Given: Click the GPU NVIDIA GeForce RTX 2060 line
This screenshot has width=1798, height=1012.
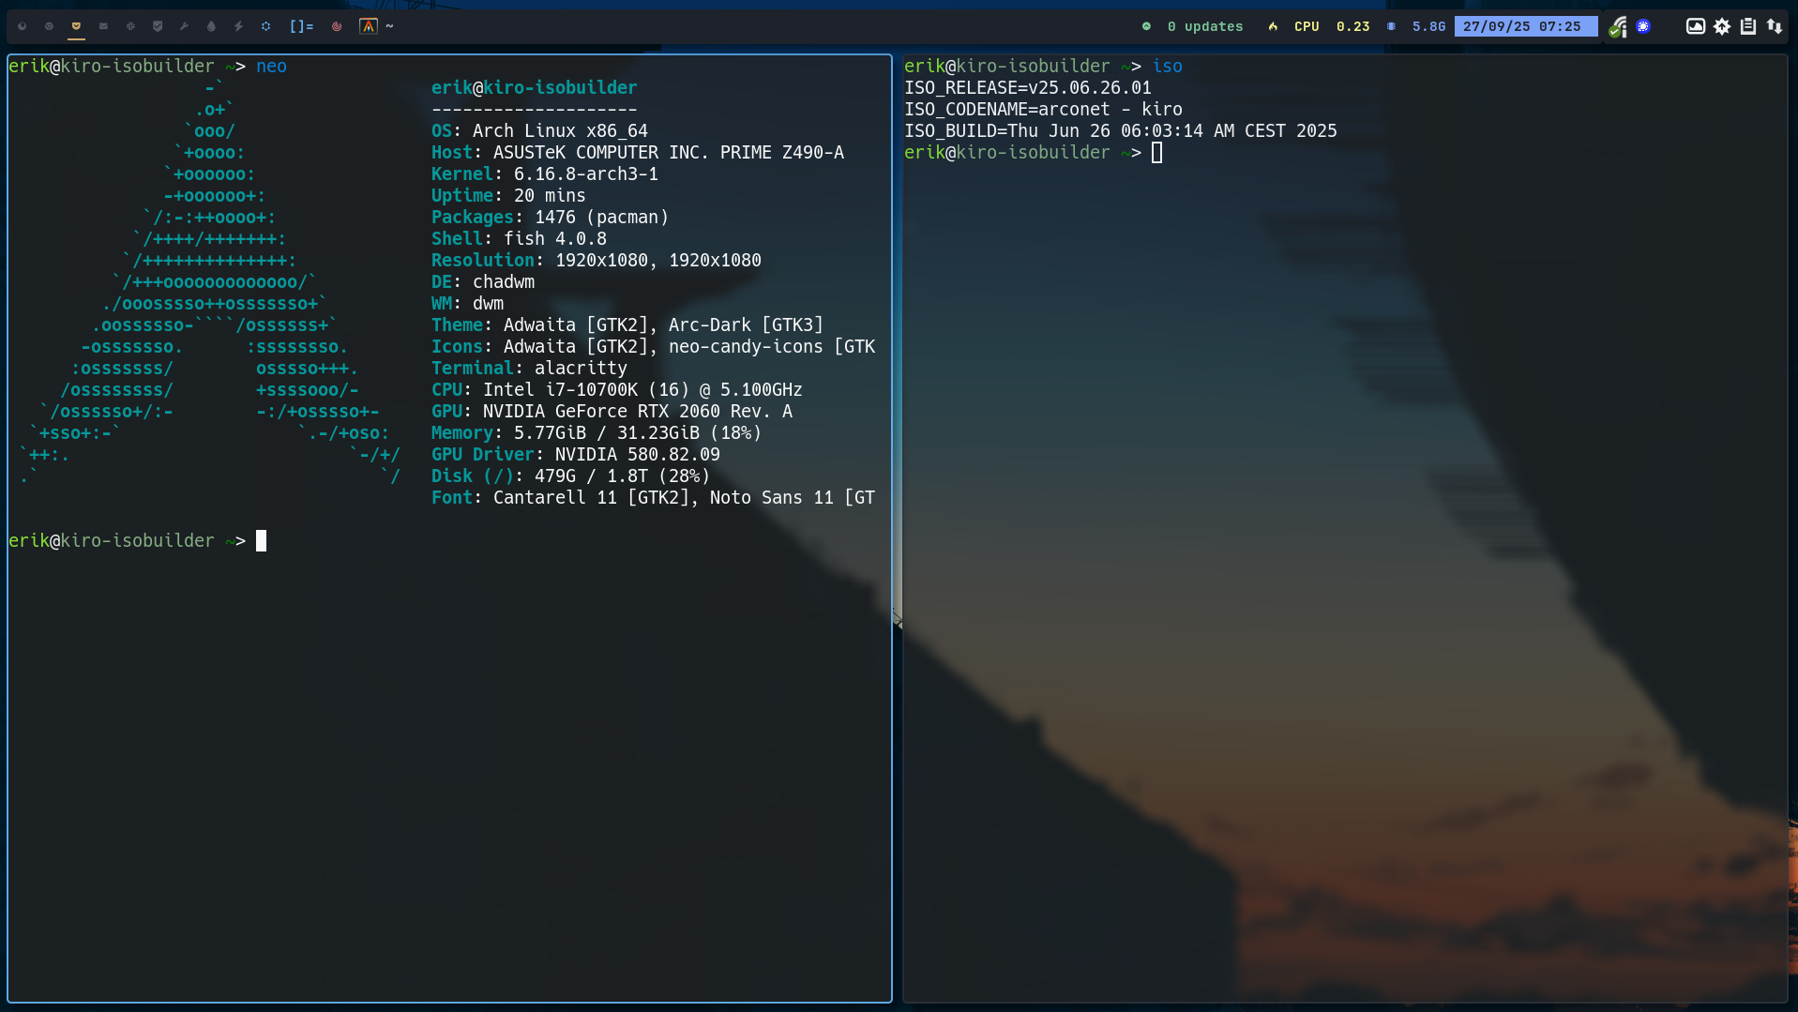Looking at the screenshot, I should 612,411.
